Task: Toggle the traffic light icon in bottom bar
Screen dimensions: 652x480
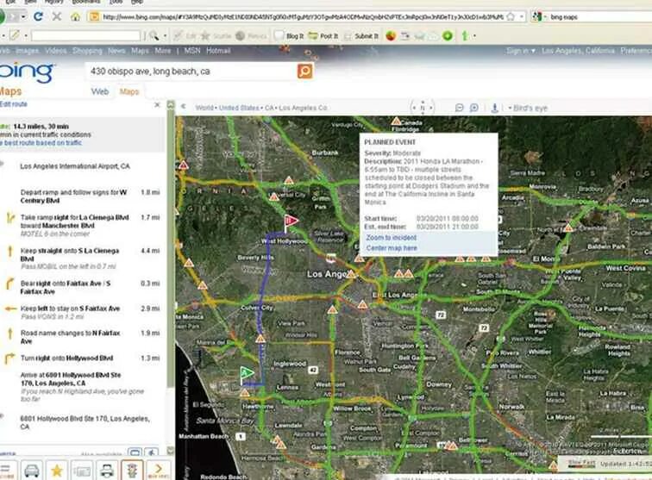Action: coord(132,471)
